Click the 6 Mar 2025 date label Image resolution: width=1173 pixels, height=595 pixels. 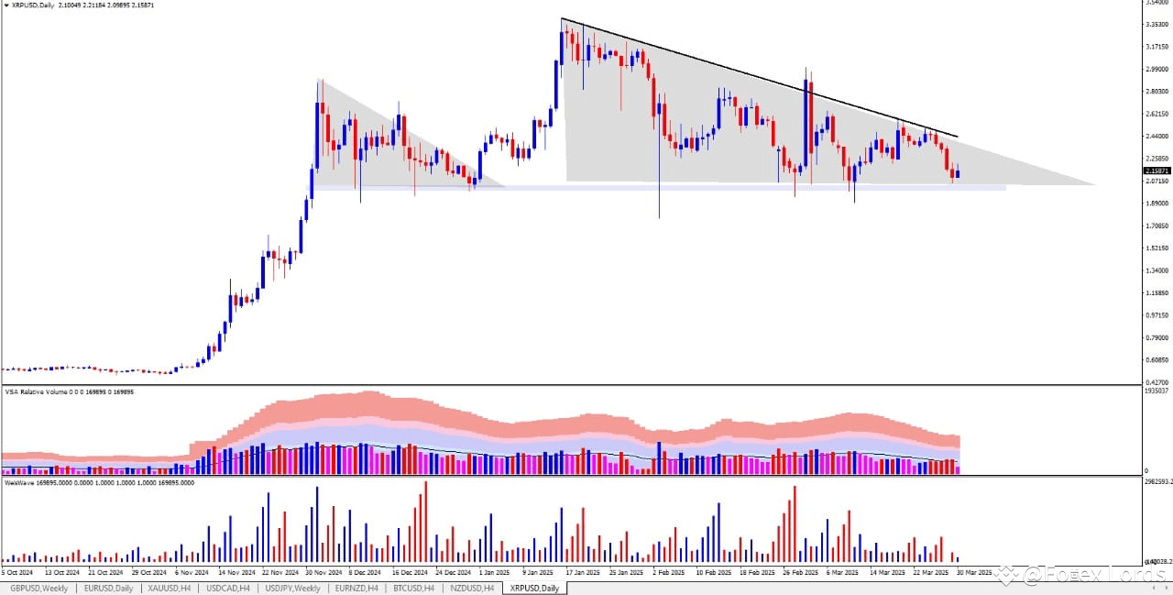[841, 572]
